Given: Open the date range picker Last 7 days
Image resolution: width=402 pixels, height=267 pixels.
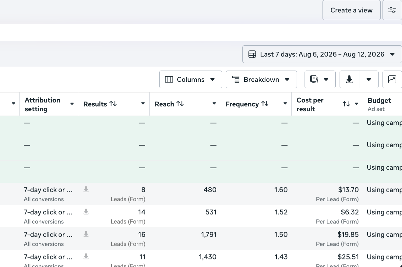Looking at the screenshot, I should point(322,54).
